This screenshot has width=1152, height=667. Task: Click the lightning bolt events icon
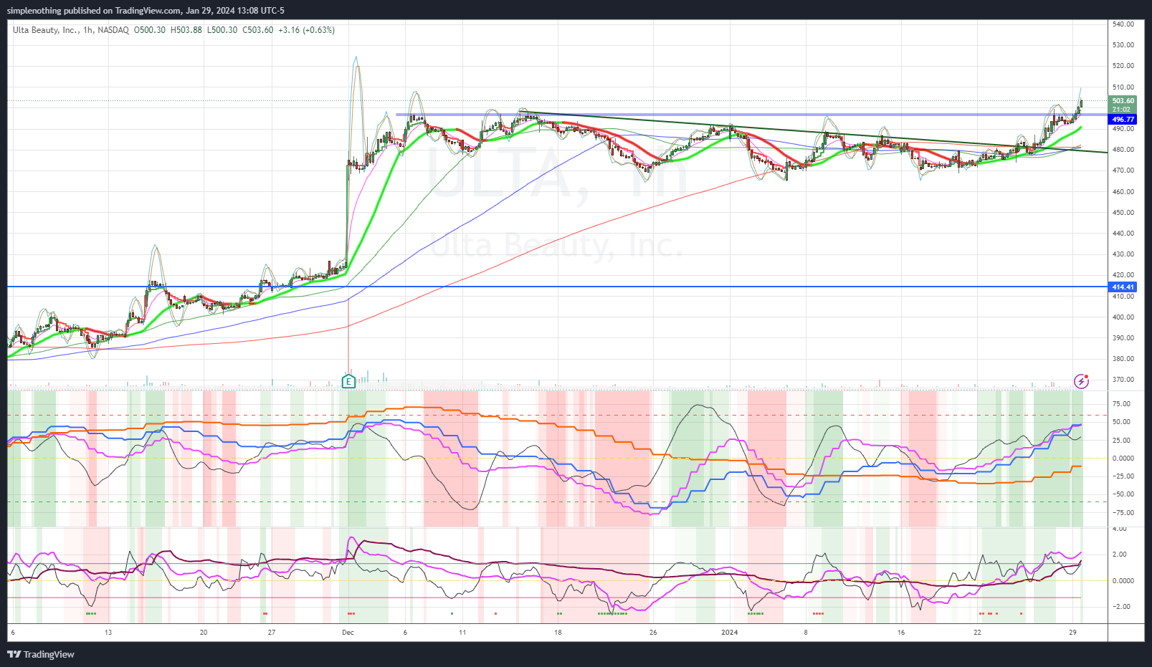1081,381
